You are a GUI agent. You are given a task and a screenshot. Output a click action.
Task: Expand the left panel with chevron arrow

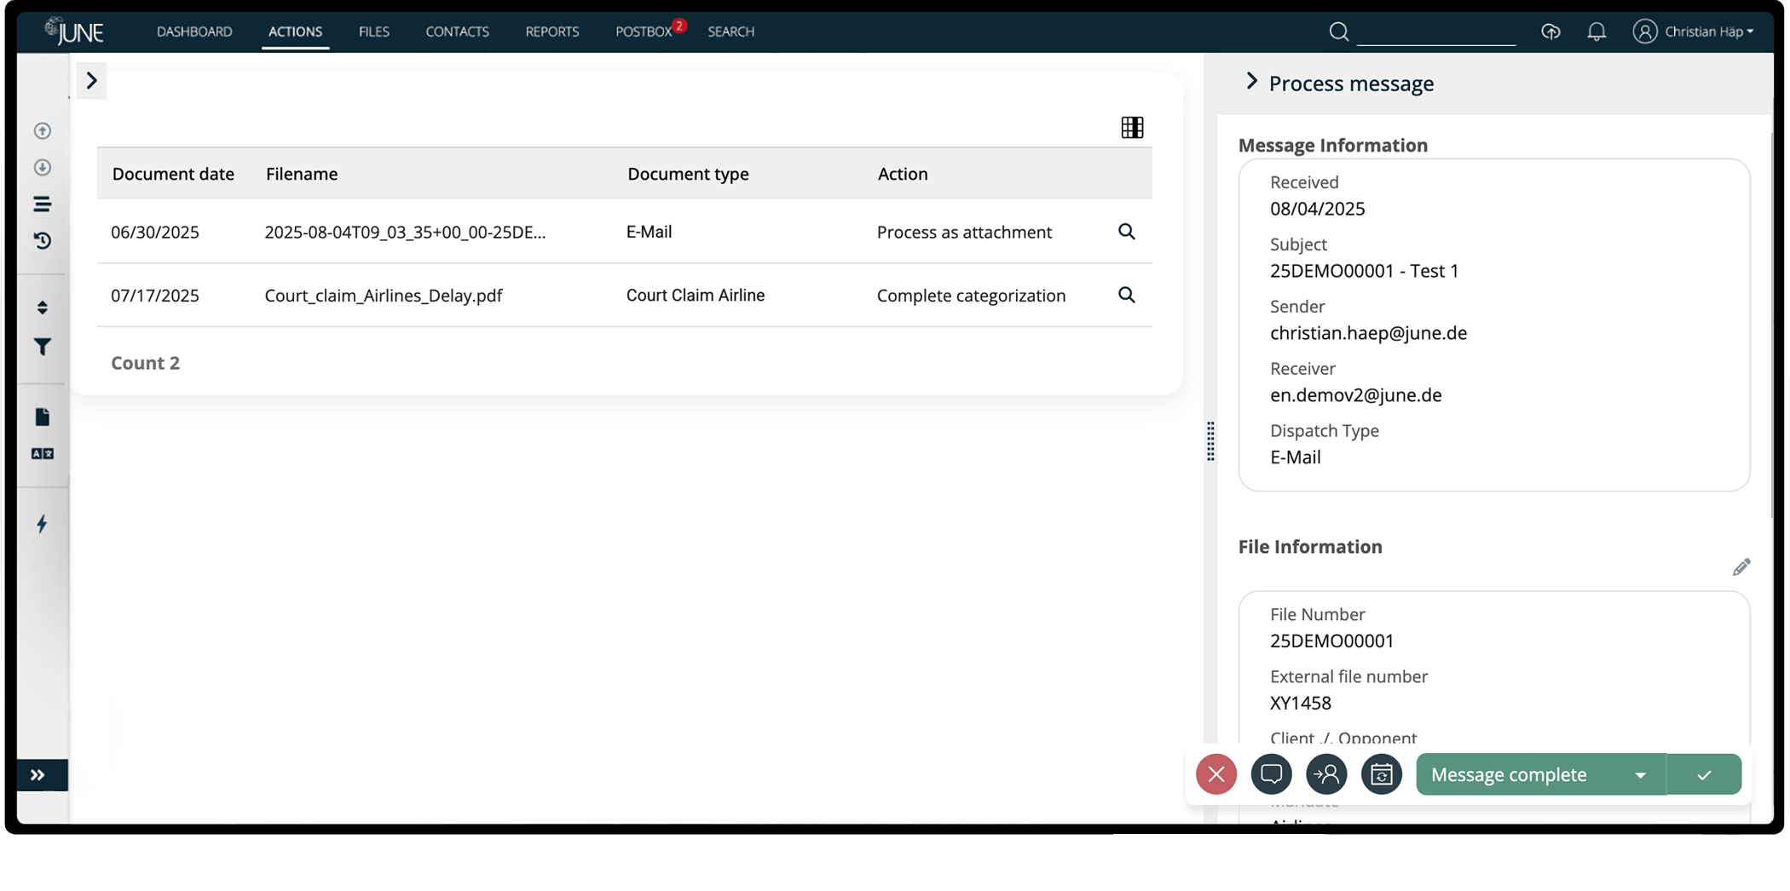[x=91, y=81]
